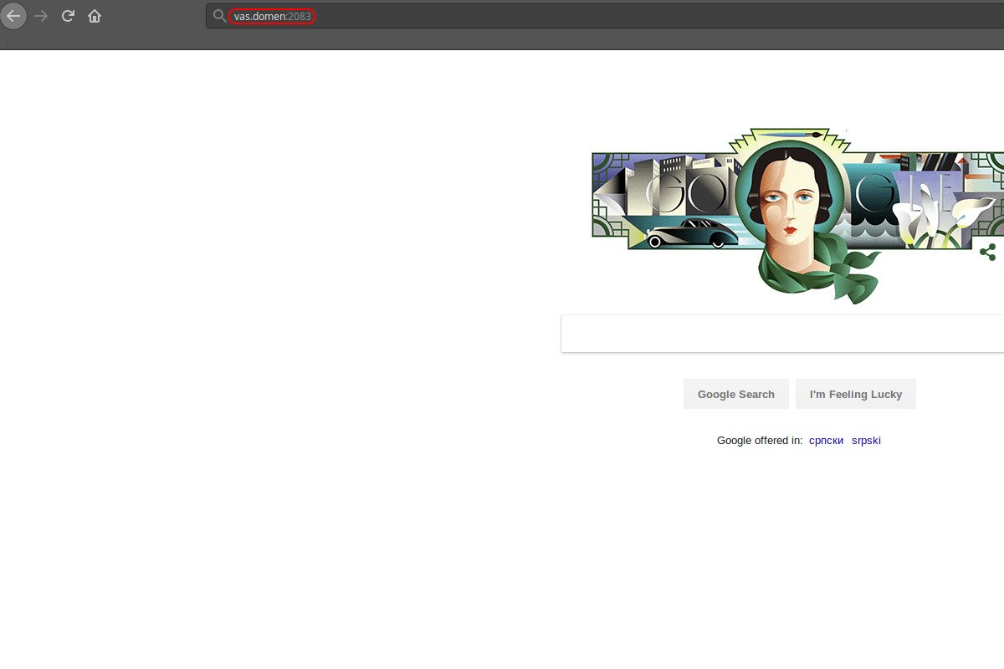This screenshot has width=1004, height=669.
Task: Go forward with the forward arrow
Action: point(42,16)
